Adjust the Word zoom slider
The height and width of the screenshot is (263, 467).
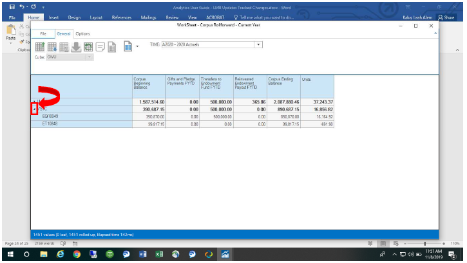pos(424,244)
